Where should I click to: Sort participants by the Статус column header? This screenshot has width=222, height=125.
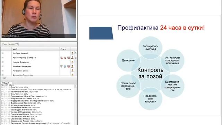coord(65,49)
